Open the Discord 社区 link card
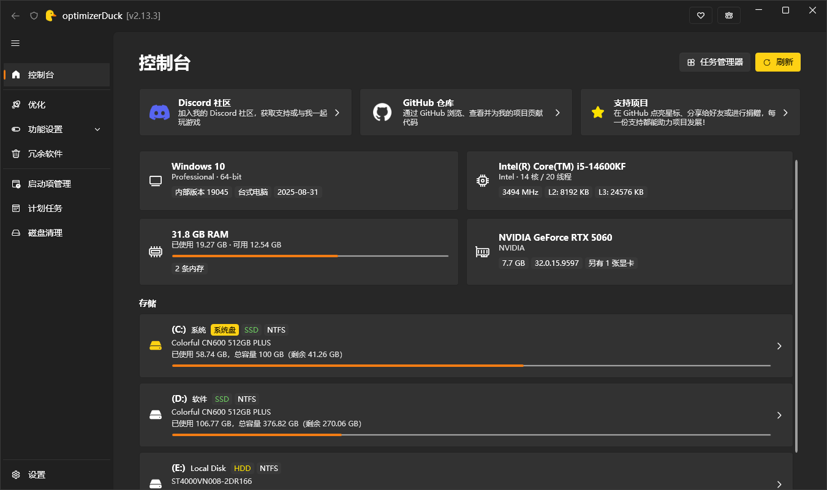Screen dimensions: 827x490 (246, 112)
